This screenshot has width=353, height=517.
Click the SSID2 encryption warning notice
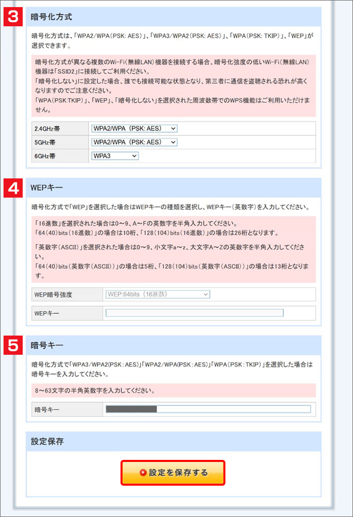[x=173, y=86]
